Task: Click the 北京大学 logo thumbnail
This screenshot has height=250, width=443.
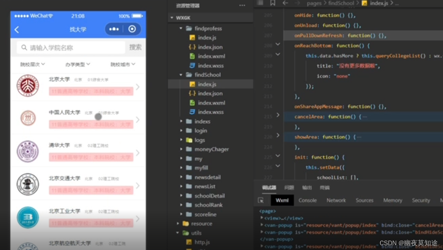Action: click(28, 86)
